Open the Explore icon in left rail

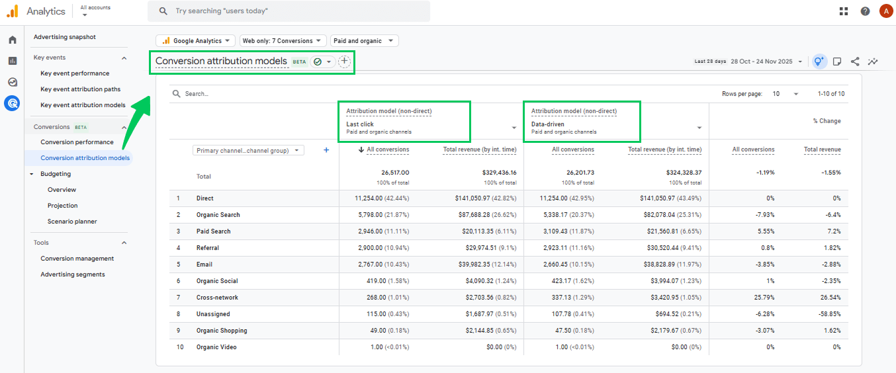click(x=12, y=82)
